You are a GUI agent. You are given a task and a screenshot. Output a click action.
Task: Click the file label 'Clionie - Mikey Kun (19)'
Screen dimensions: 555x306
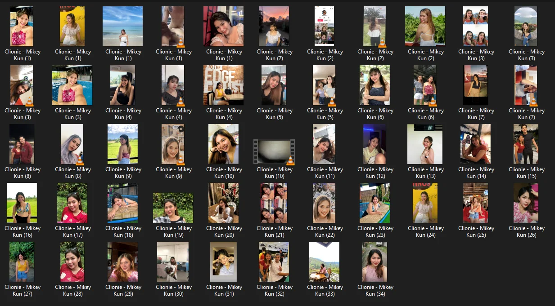coord(174,231)
